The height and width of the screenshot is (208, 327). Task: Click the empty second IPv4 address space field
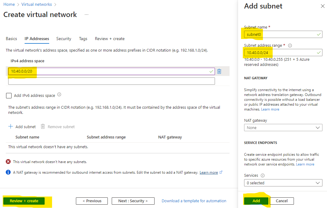(x=111, y=81)
